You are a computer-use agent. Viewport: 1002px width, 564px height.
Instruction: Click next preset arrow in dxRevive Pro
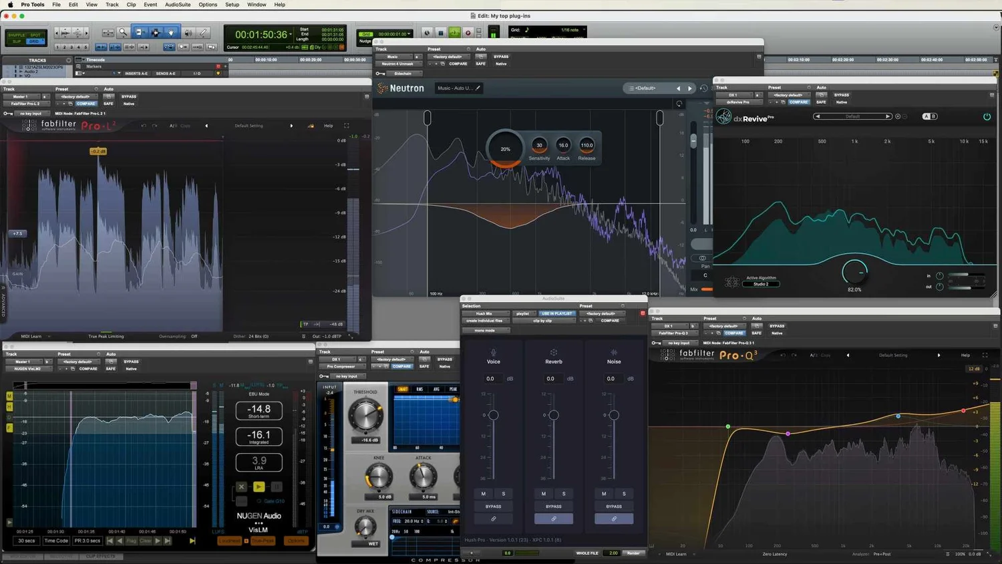(888, 116)
